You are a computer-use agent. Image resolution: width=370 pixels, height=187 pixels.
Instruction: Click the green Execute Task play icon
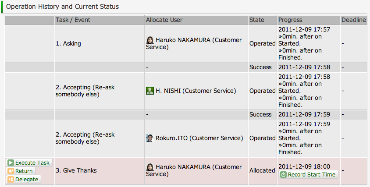point(11,162)
